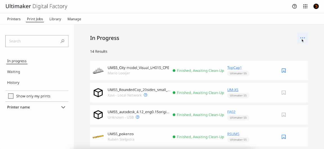The image size is (324, 149).
Task: Click help icon beside Xavi - Local Network
Action: (145, 95)
